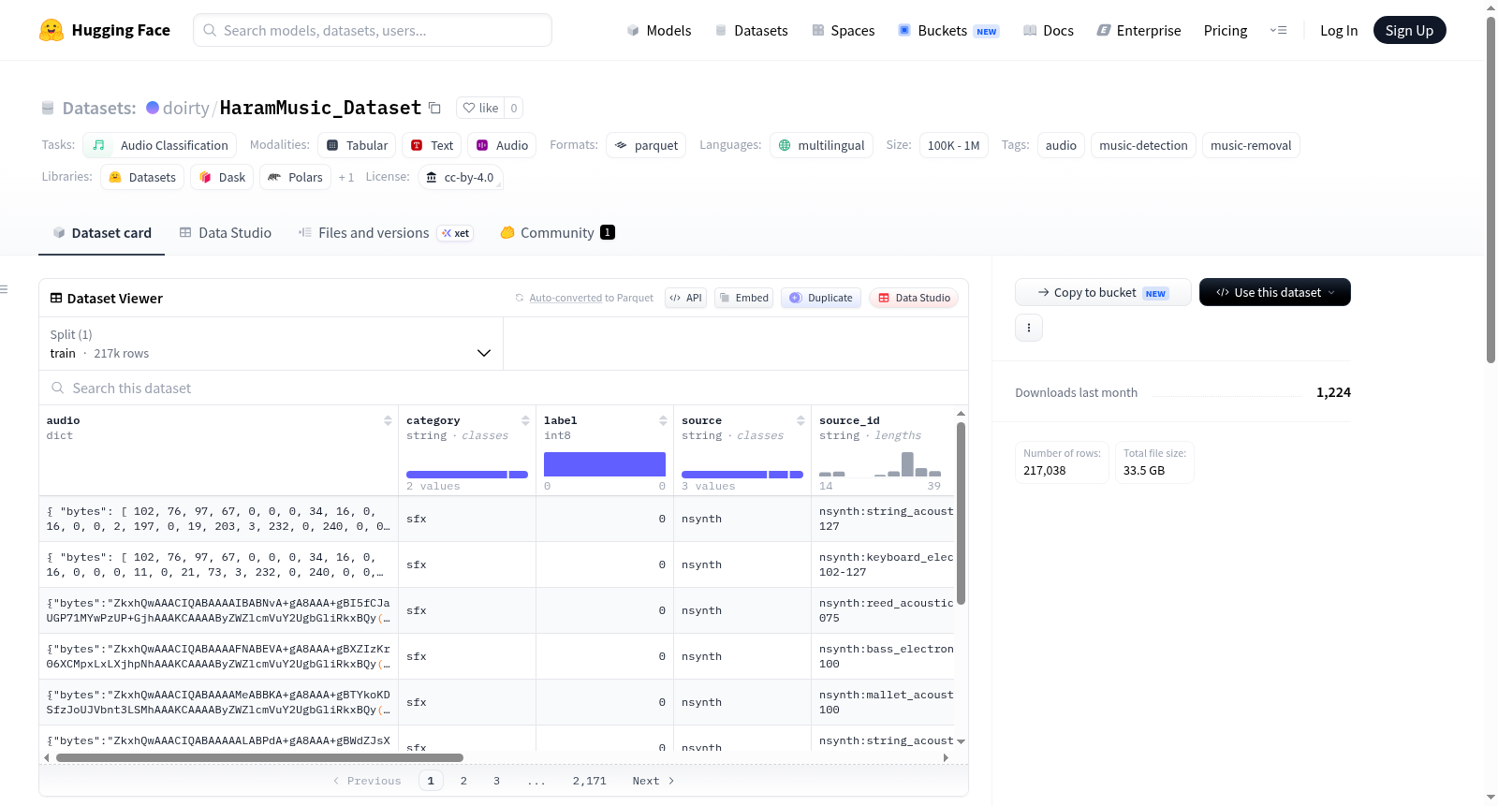The image size is (1498, 806).
Task: Open the API button in Dataset Viewer
Action: [x=685, y=298]
